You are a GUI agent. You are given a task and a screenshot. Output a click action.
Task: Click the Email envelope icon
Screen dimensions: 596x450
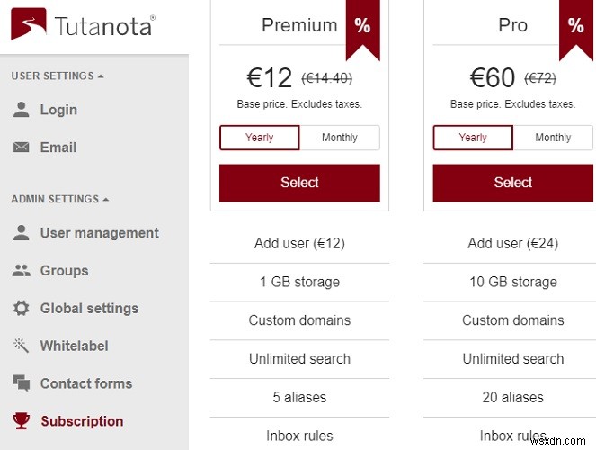click(x=22, y=148)
